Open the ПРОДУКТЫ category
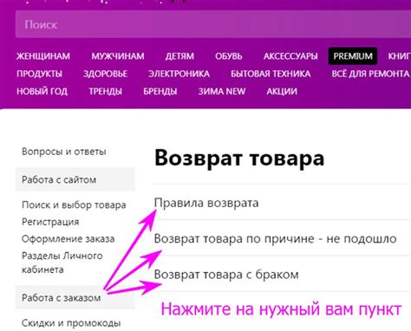Screen dimensions: 411x331 (x=39, y=74)
